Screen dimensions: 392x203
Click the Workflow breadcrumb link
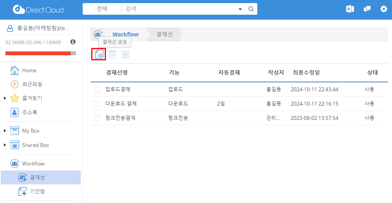125,34
